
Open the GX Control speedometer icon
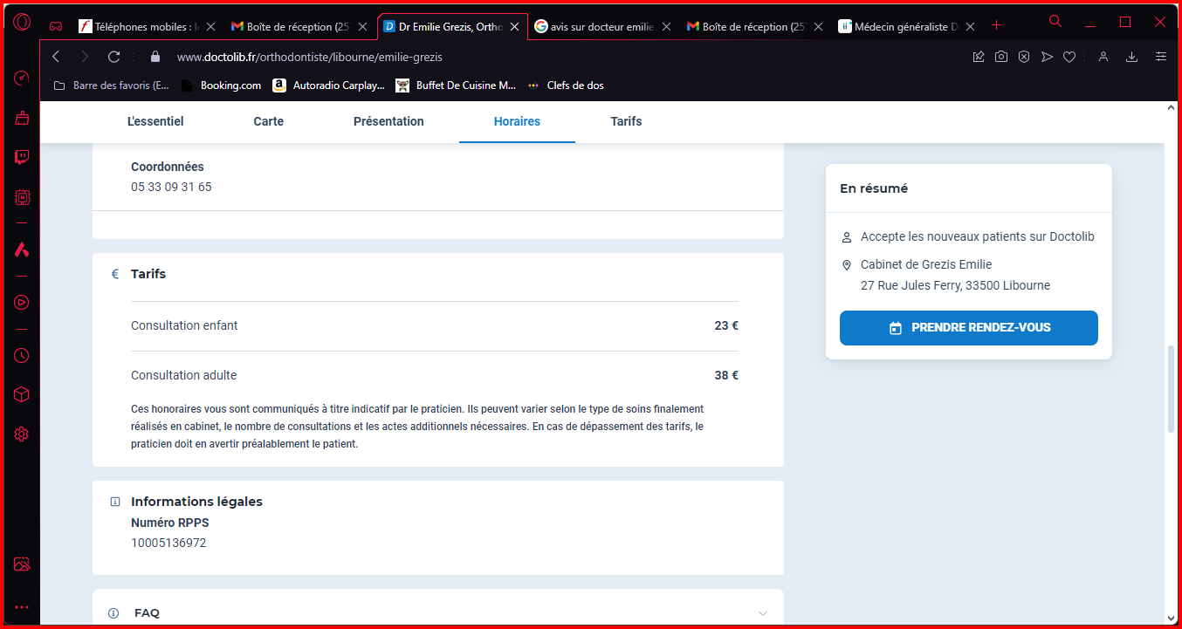pos(22,78)
